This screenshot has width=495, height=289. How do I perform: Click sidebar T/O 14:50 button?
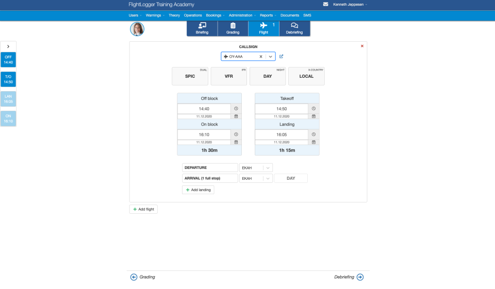[8, 79]
